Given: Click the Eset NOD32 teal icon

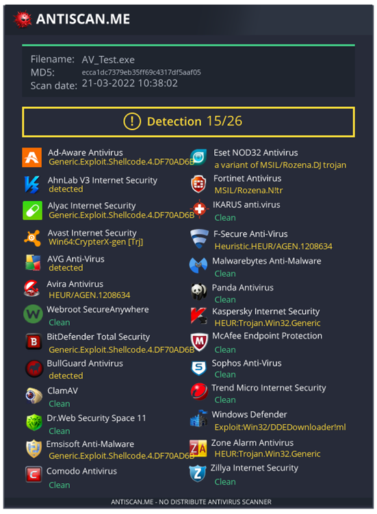Looking at the screenshot, I should [x=198, y=157].
